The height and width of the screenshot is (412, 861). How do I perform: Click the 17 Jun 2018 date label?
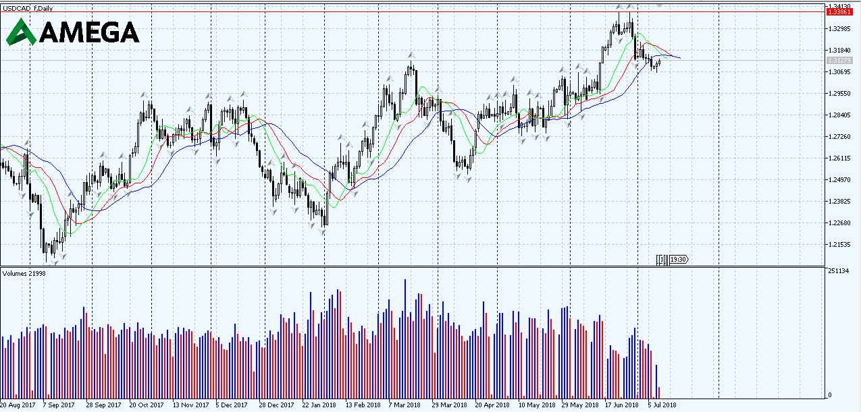coord(621,405)
